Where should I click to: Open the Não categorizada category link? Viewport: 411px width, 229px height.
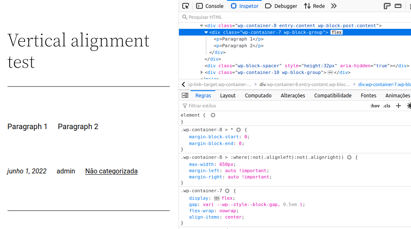tap(111, 171)
